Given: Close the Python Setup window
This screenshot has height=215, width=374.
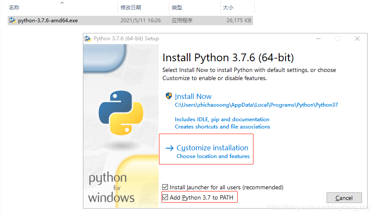Looking at the screenshot, I should (357, 39).
